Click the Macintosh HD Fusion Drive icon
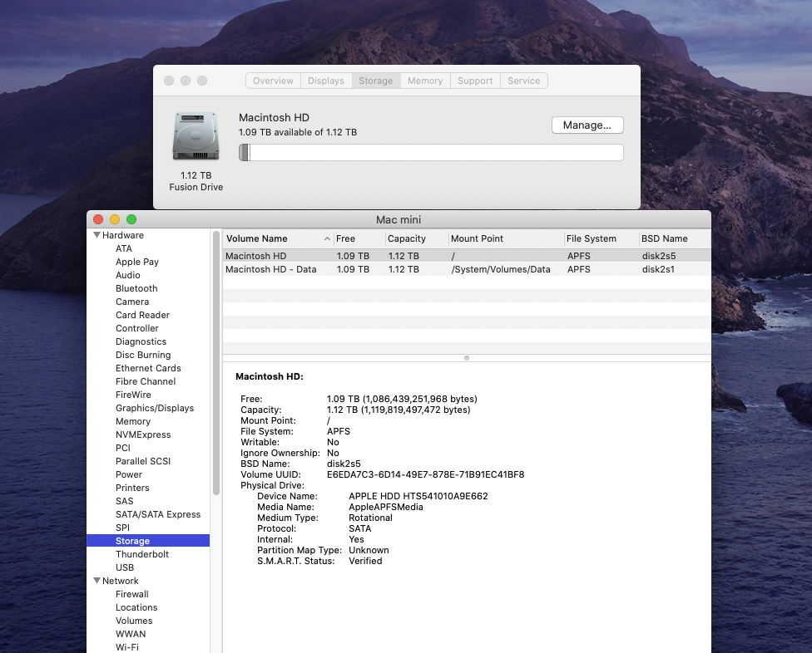 pos(196,136)
